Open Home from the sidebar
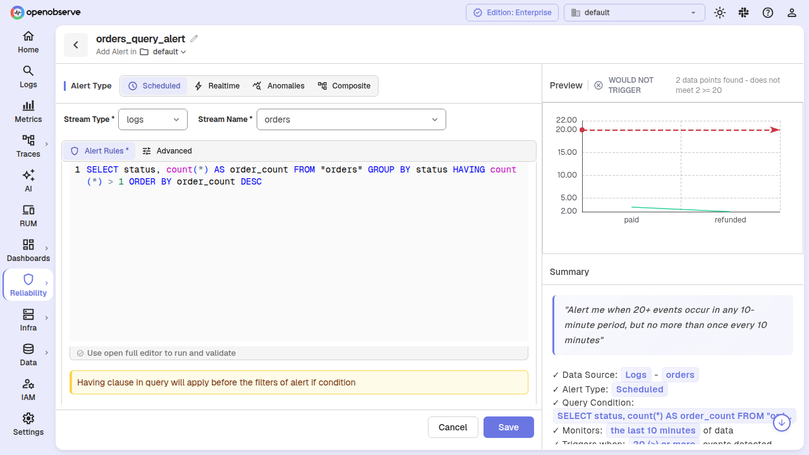 (28, 42)
